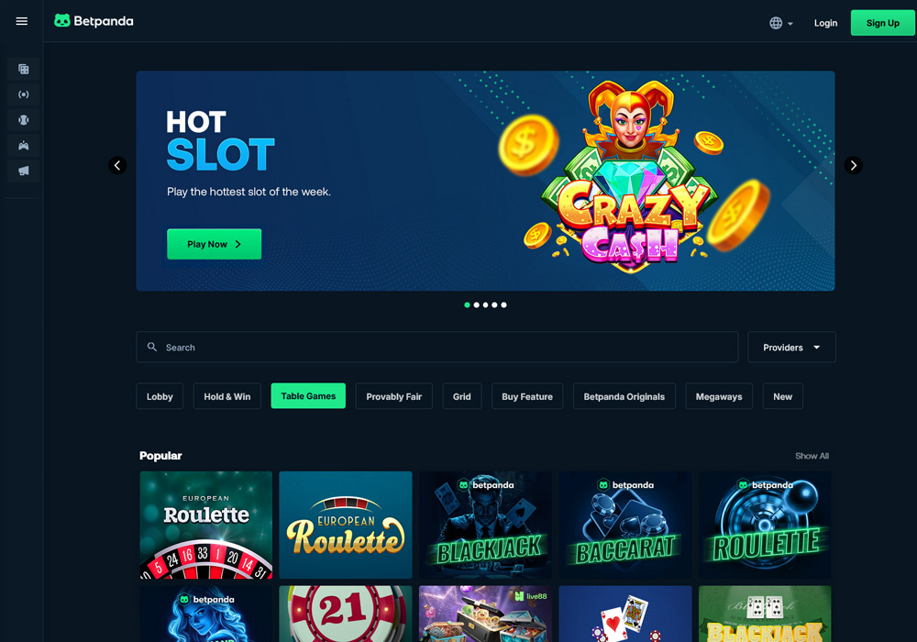Image resolution: width=917 pixels, height=642 pixels.
Task: Go to the previous banner slide
Action: [x=117, y=165]
